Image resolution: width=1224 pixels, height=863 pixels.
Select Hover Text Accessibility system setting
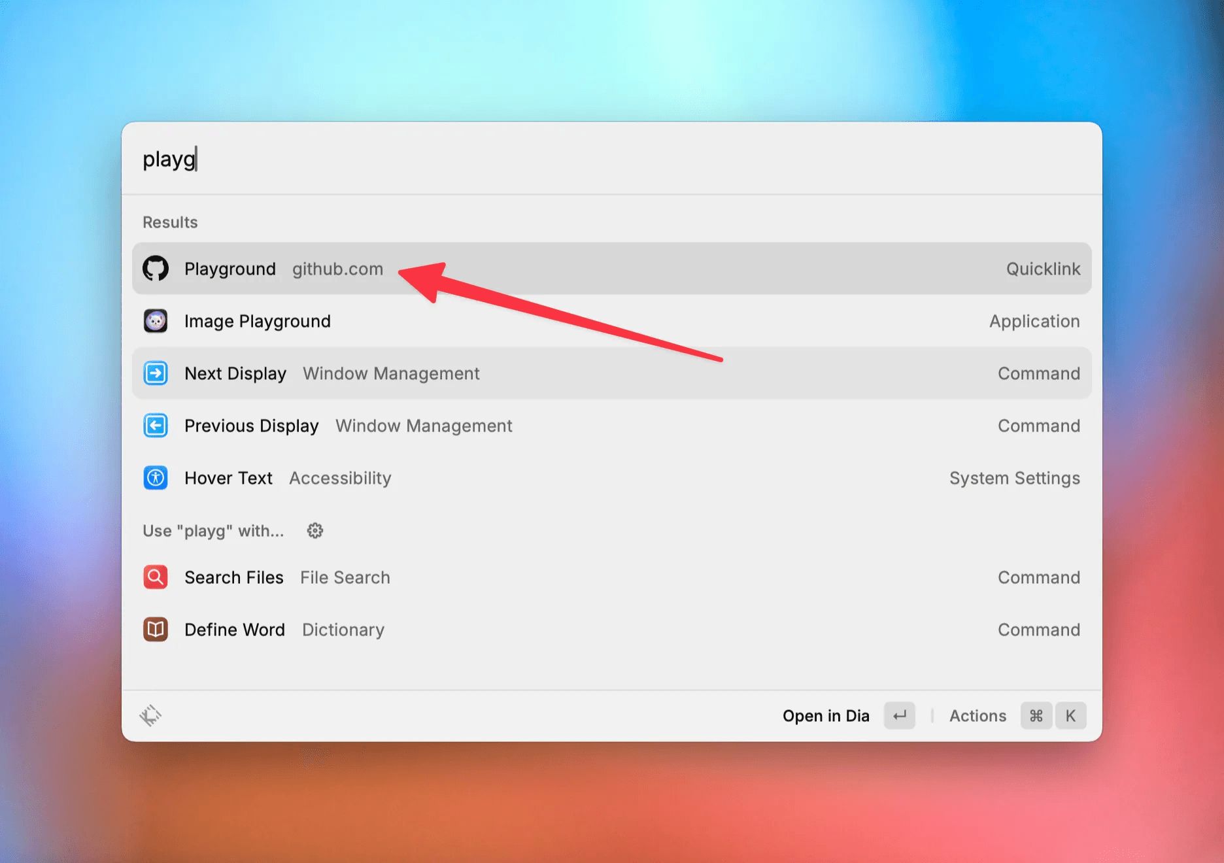[x=612, y=478]
